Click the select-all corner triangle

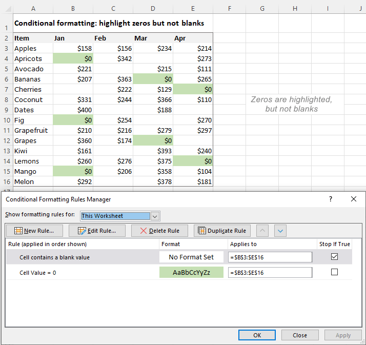tap(7, 9)
